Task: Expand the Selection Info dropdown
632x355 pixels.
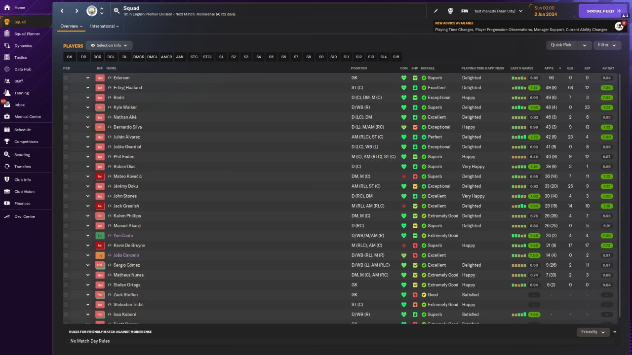Action: 109,45
